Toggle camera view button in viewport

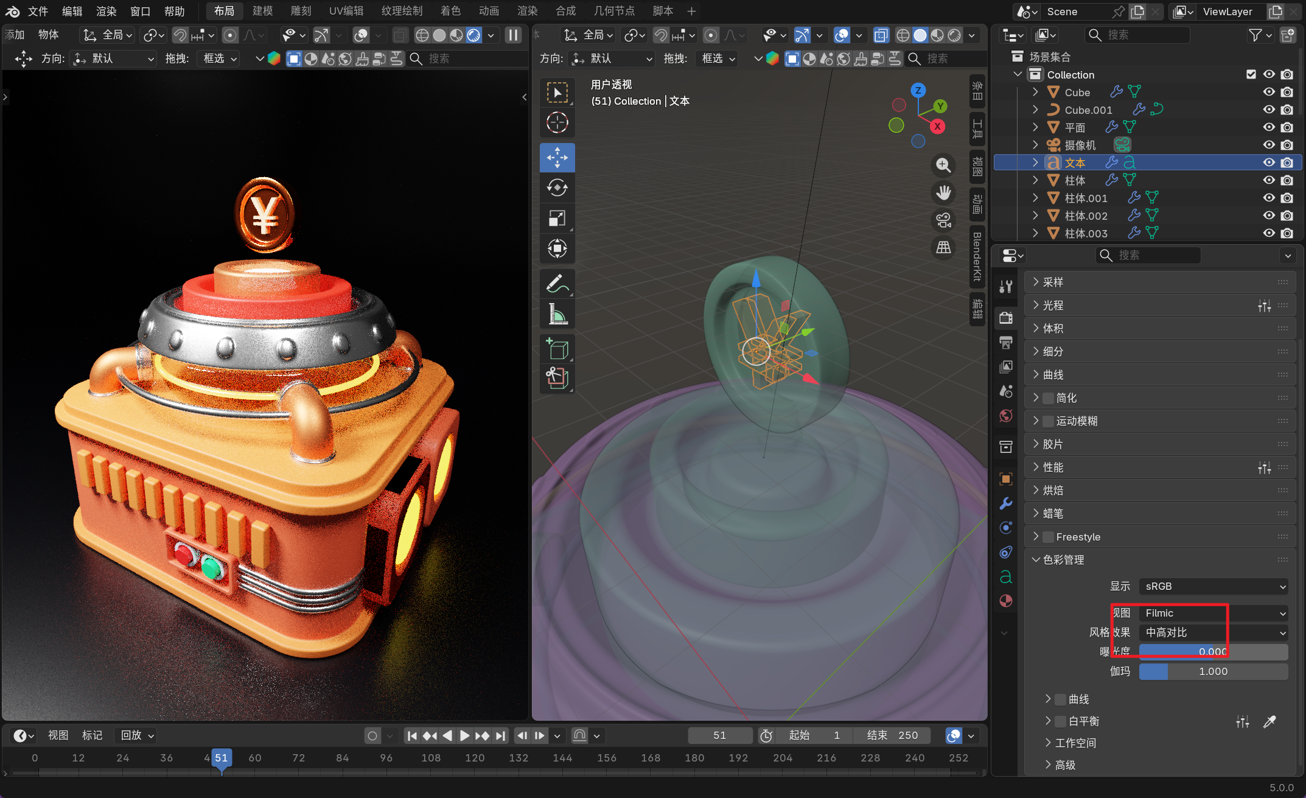click(x=943, y=220)
